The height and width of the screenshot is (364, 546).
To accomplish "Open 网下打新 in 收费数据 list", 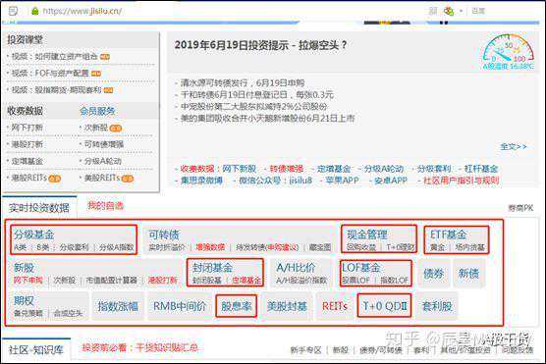I will pos(27,128).
